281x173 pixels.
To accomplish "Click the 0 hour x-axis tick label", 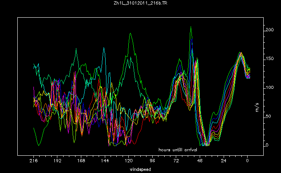I will pyautogui.click(x=248, y=161).
